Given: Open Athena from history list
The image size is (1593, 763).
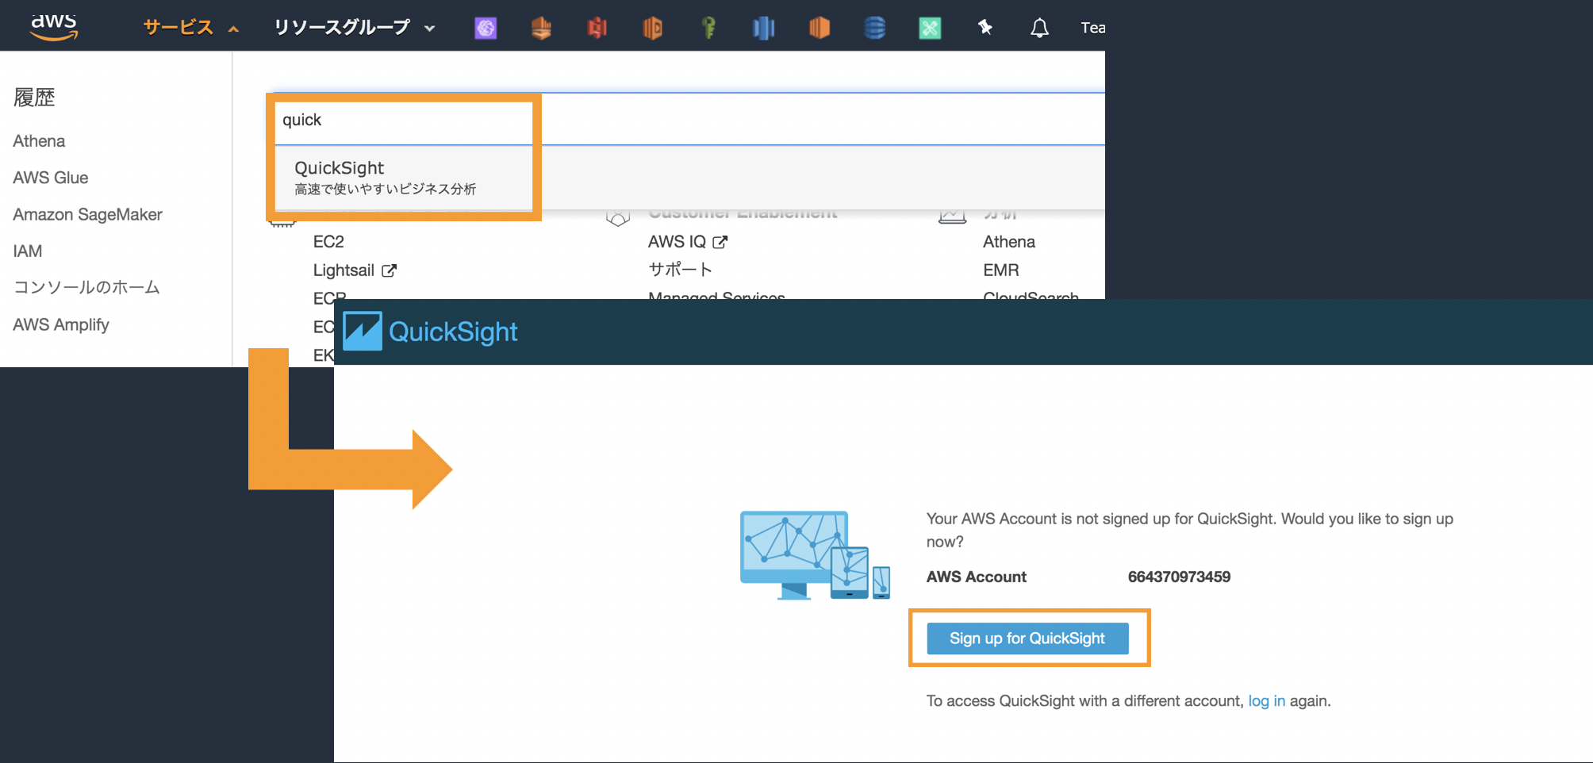Looking at the screenshot, I should pos(39,141).
